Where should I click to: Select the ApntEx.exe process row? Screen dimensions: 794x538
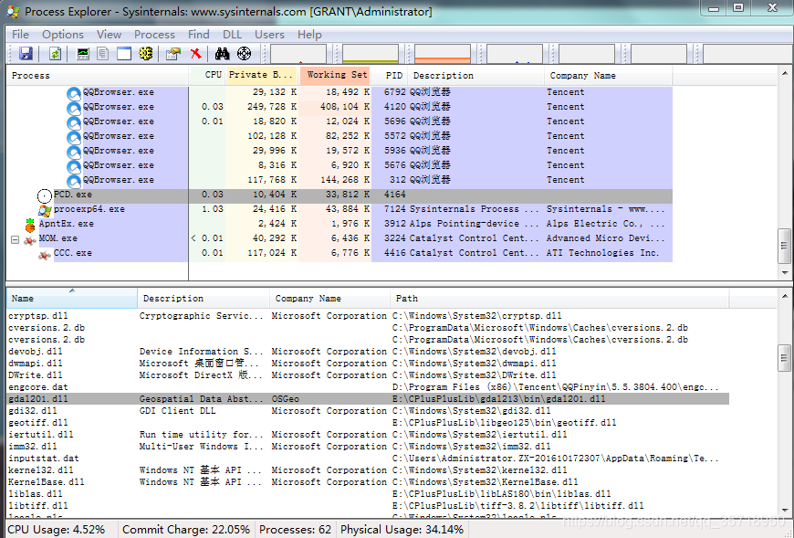point(340,224)
